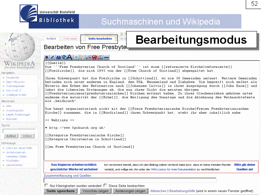This screenshot has height=195, width=261.
Task: Open Spezialseiten sidebar link
Action: click(14, 165)
